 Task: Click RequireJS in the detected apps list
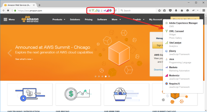tap(174, 84)
